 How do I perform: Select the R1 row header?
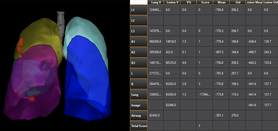coord(139,42)
